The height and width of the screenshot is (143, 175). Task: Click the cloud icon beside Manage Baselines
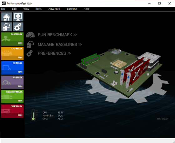coord(30,44)
